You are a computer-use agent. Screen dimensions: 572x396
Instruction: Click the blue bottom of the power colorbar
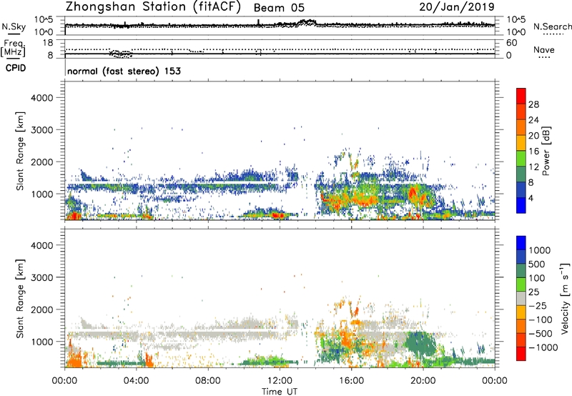[521, 205]
